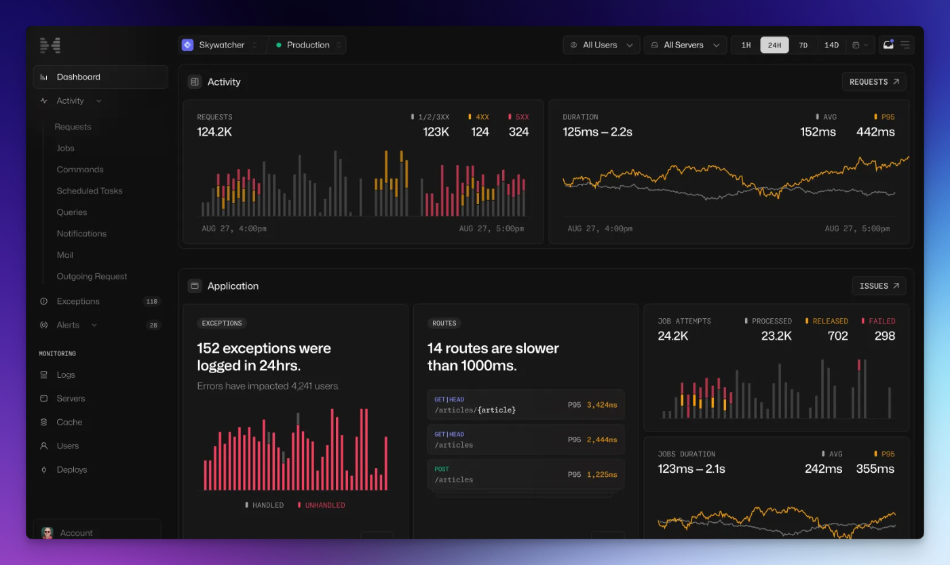
Task: Click the user icon in All Users filter
Action: click(x=573, y=45)
